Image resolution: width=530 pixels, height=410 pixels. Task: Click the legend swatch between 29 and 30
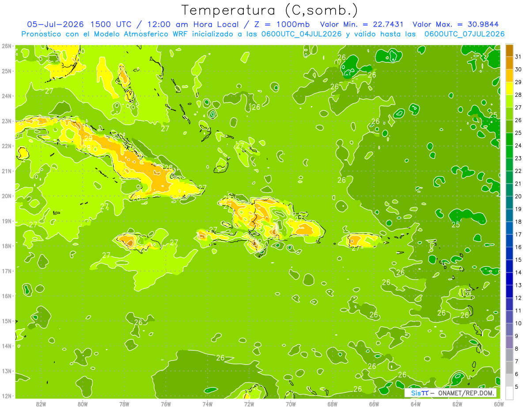(x=509, y=76)
